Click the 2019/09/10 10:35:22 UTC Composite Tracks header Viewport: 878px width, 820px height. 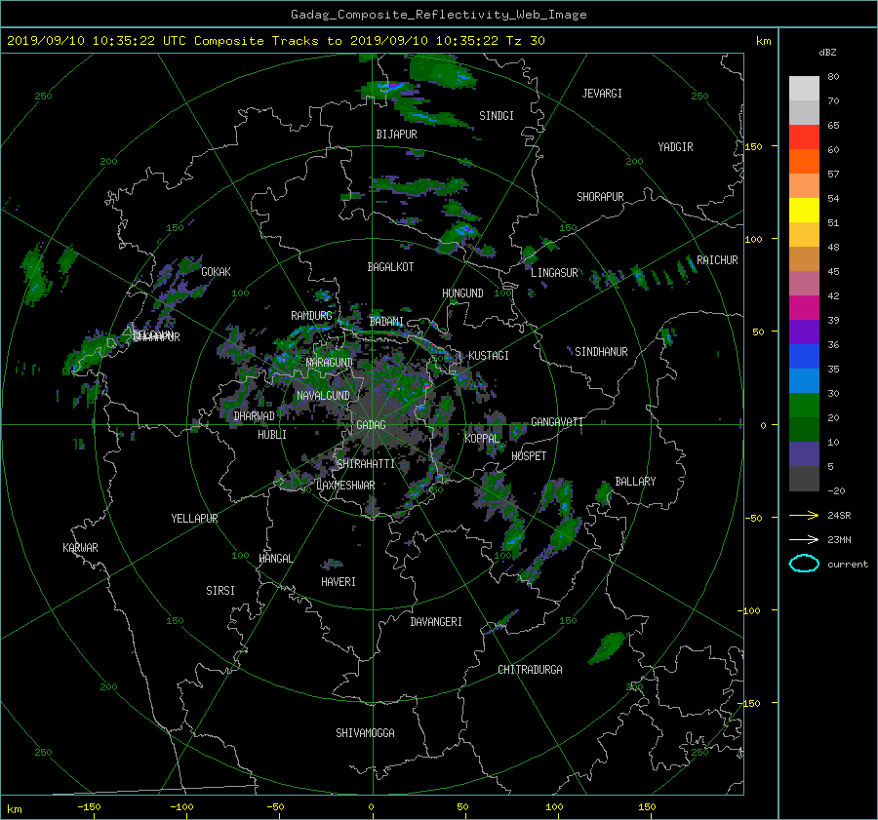tap(275, 41)
